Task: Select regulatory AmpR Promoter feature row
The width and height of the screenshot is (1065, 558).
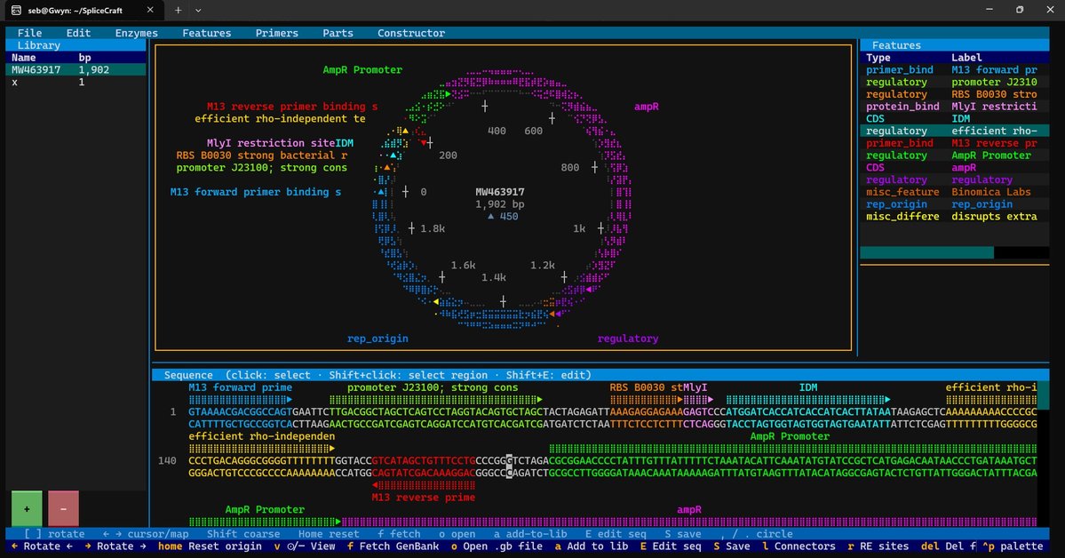Action: [954, 155]
